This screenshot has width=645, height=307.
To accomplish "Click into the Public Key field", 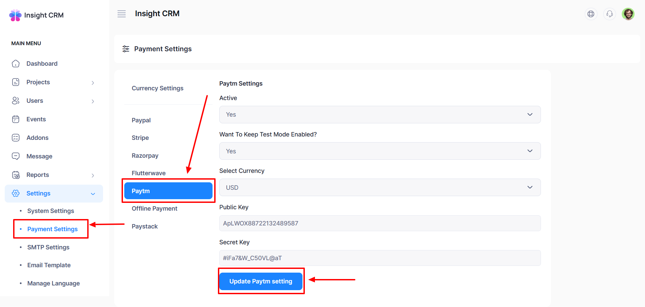I will 380,223.
